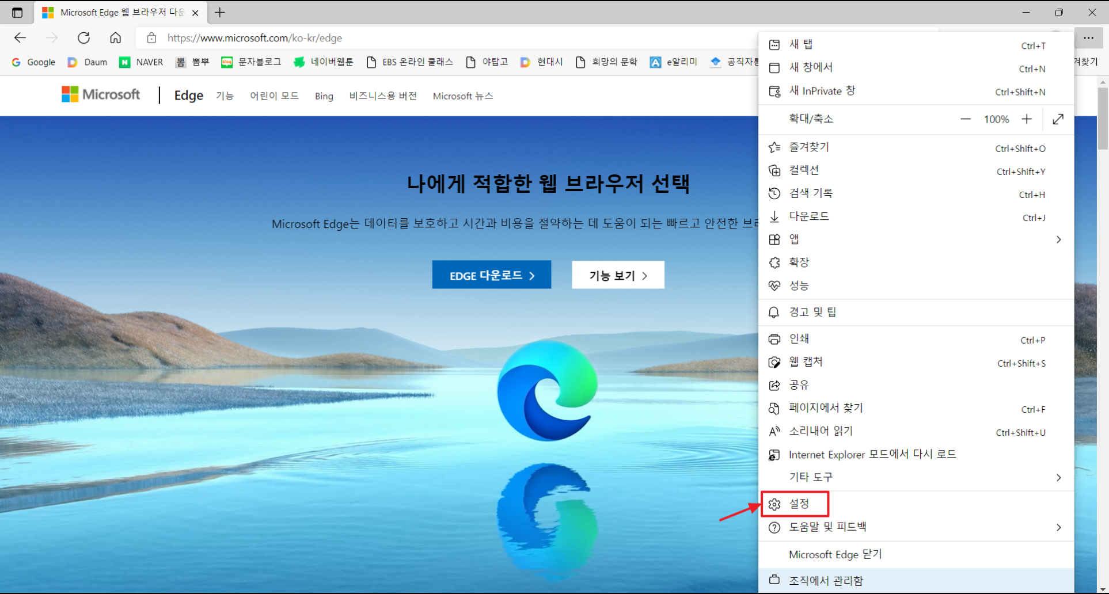The height and width of the screenshot is (594, 1109).
Task: Open the NAVER bookmark
Action: [141, 62]
